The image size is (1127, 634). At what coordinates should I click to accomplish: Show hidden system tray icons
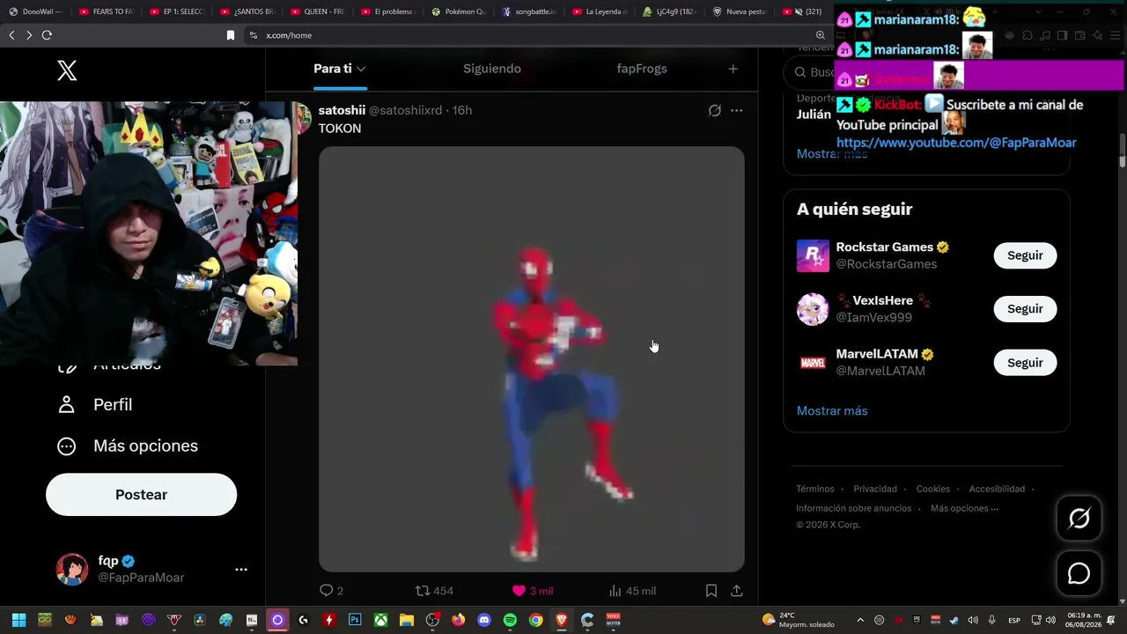click(x=860, y=620)
